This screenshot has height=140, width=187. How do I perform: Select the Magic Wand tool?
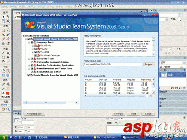(x=3, y=34)
